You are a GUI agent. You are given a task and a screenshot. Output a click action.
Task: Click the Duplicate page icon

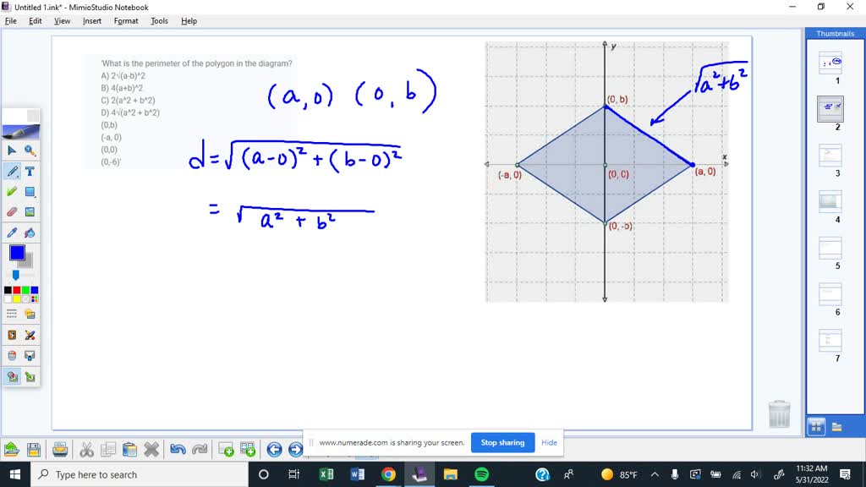click(x=248, y=450)
